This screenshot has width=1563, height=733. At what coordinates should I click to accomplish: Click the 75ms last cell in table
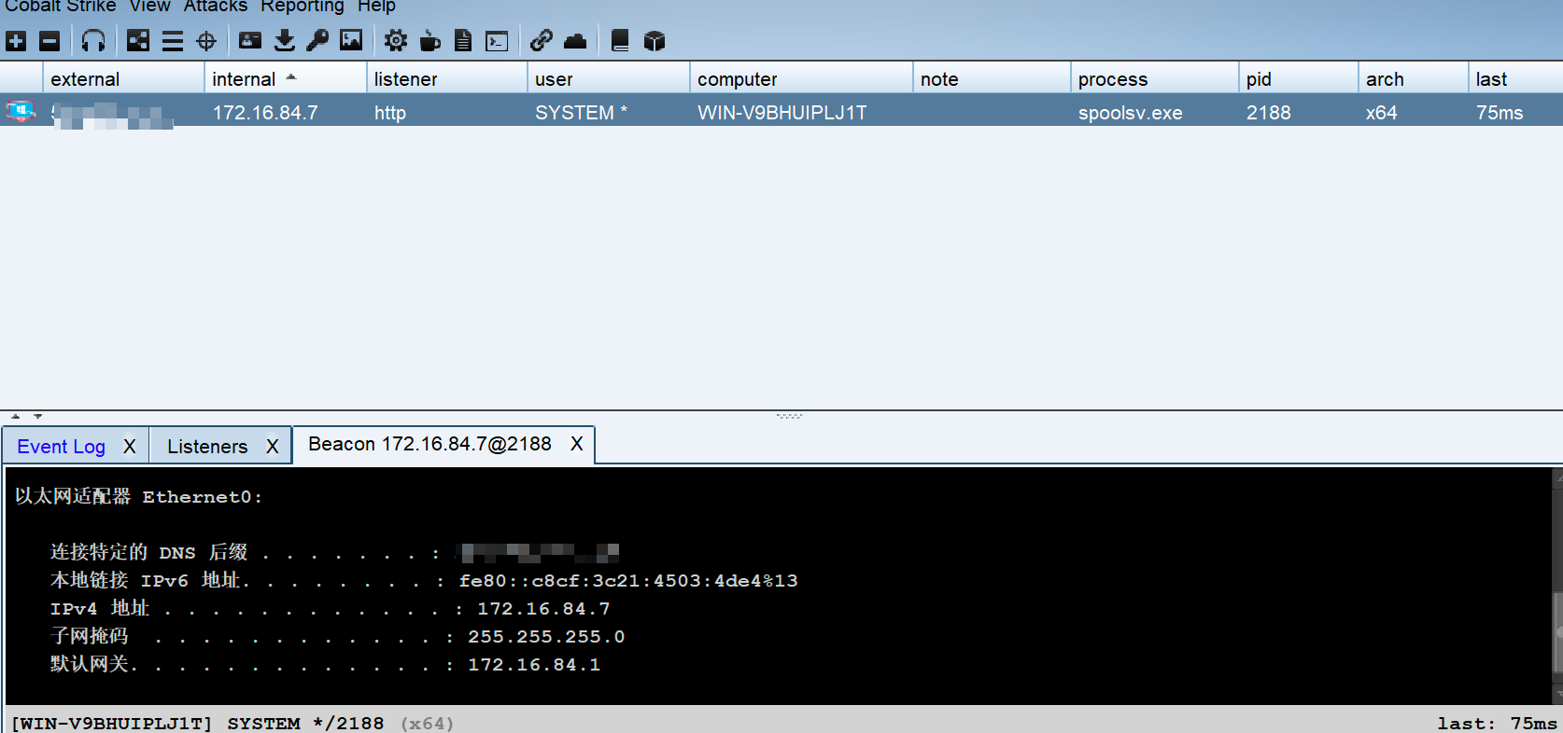(x=1500, y=113)
